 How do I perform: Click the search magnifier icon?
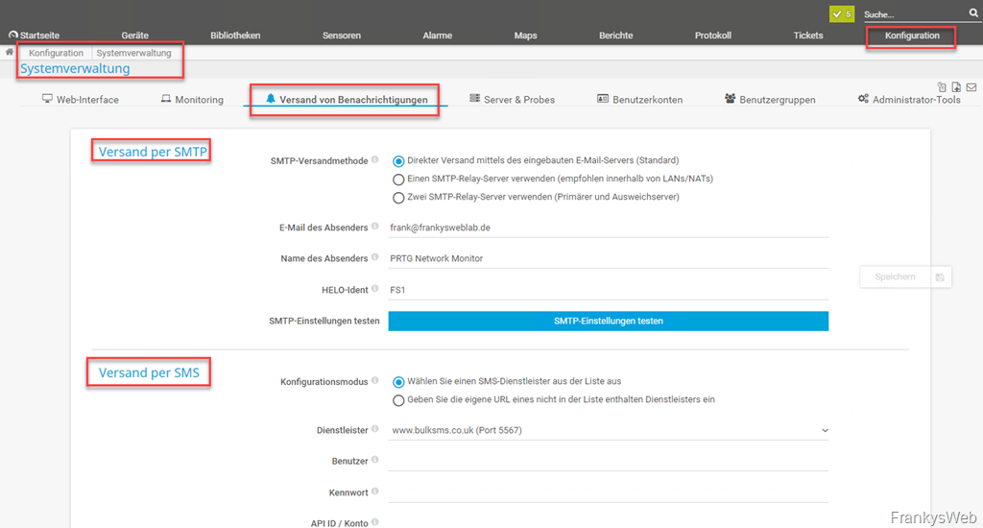click(973, 13)
